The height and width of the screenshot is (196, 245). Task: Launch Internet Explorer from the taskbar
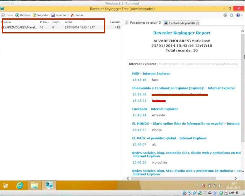pyautogui.click(x=20, y=185)
